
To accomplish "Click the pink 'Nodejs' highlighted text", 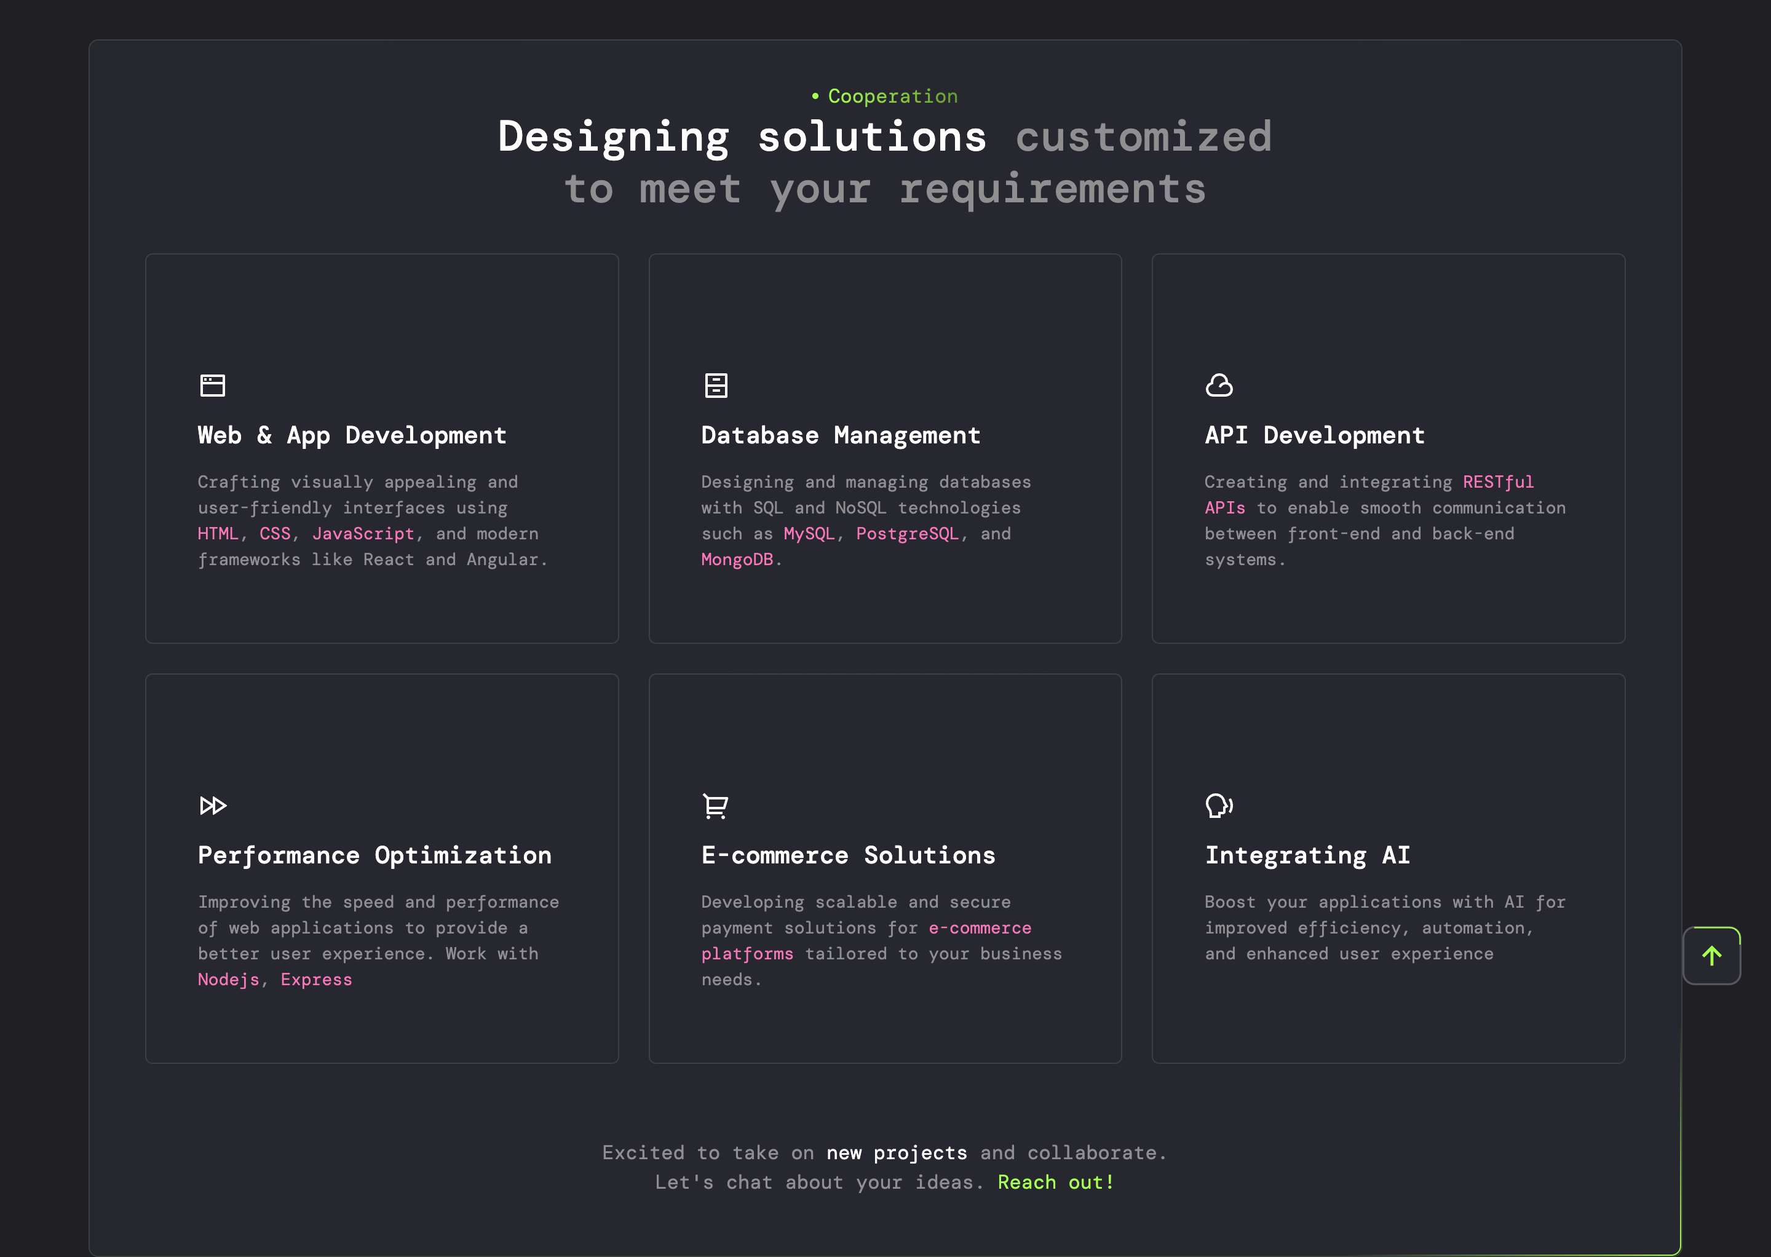I will [228, 979].
